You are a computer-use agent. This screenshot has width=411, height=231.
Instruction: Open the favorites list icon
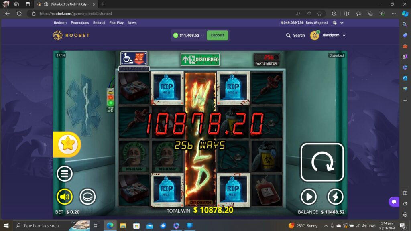(x=358, y=14)
